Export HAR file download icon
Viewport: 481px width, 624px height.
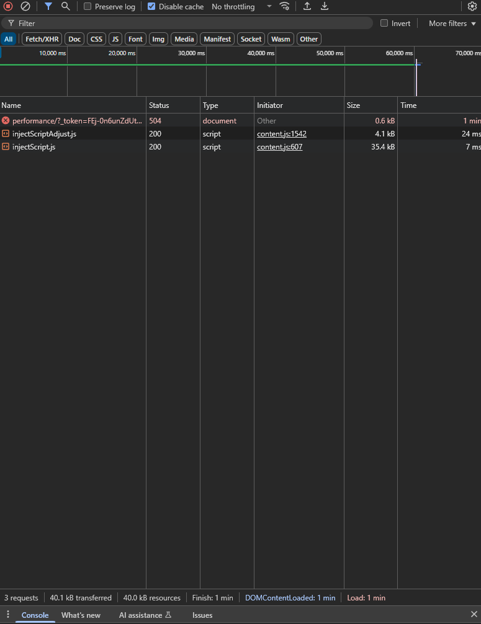click(325, 6)
